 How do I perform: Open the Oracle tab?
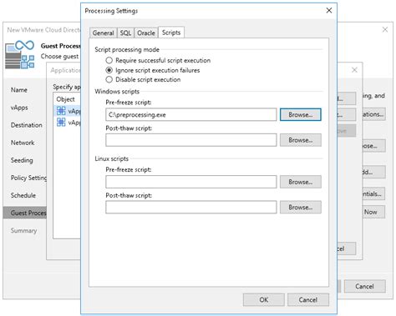[x=146, y=33]
